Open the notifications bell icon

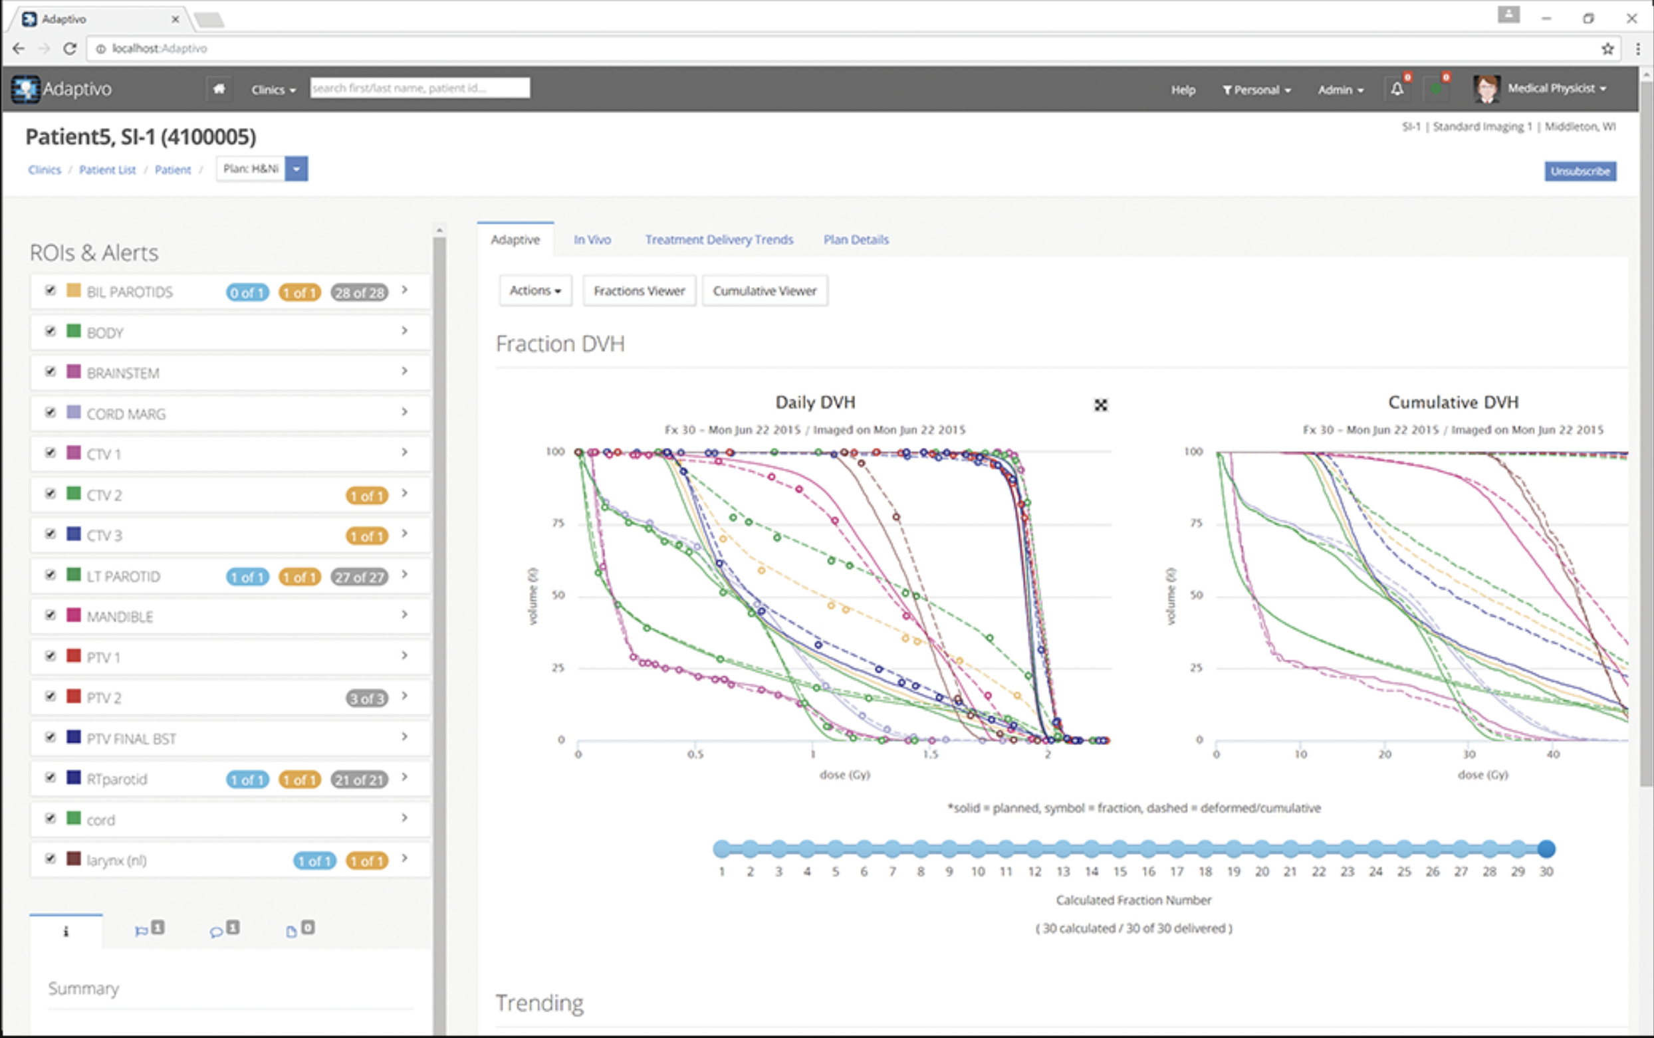1397,89
